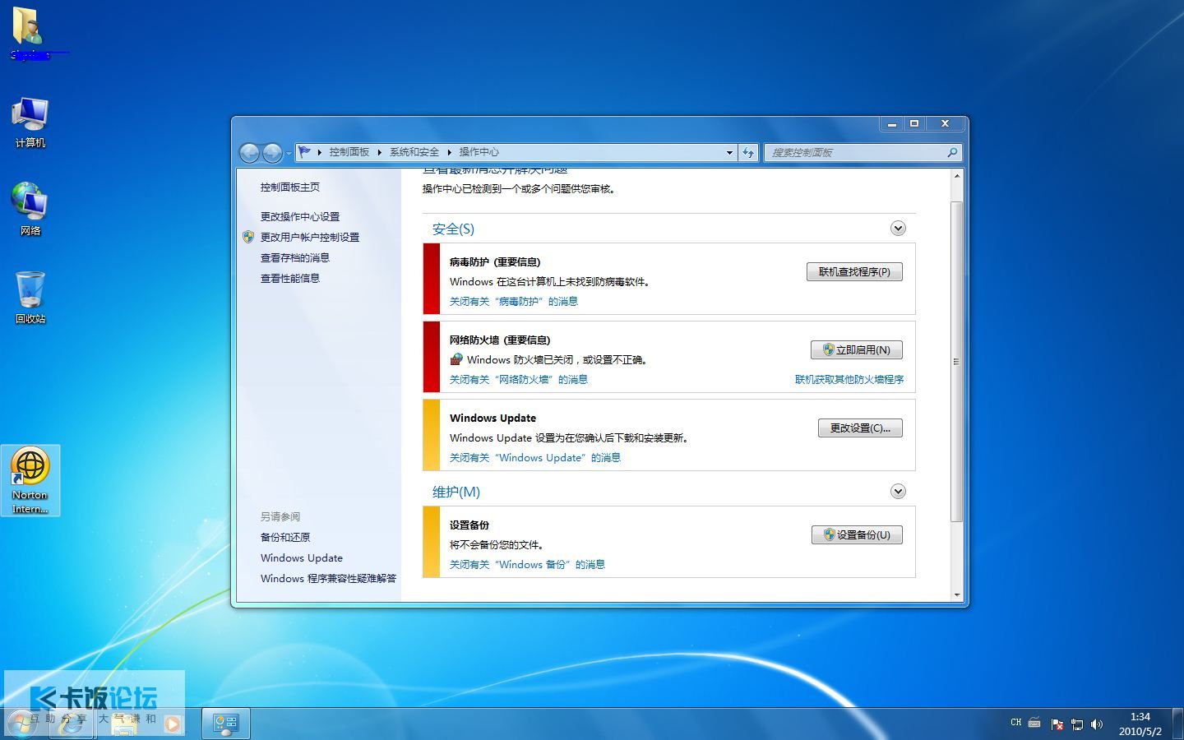Screen dimensions: 1184x740
Task: Open 更改用户帐户控制设置 link
Action: coord(310,238)
